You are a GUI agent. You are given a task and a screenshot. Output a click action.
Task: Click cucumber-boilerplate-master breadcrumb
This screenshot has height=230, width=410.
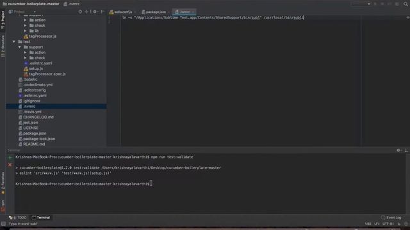click(x=31, y=4)
